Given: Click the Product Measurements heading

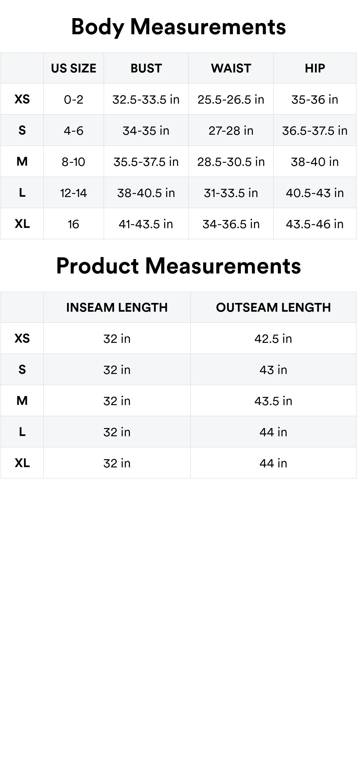Looking at the screenshot, I should pos(178,266).
